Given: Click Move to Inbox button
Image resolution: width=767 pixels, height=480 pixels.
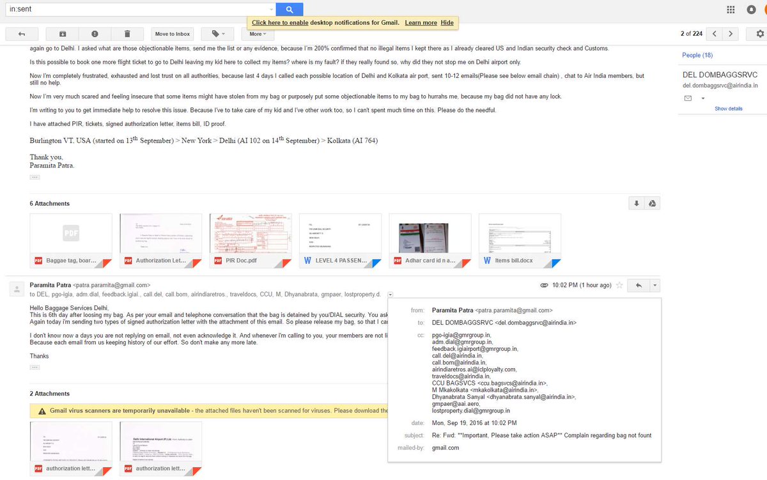Looking at the screenshot, I should click(x=173, y=34).
